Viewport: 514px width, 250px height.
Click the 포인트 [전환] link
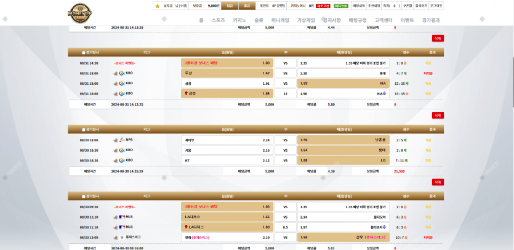point(281,6)
